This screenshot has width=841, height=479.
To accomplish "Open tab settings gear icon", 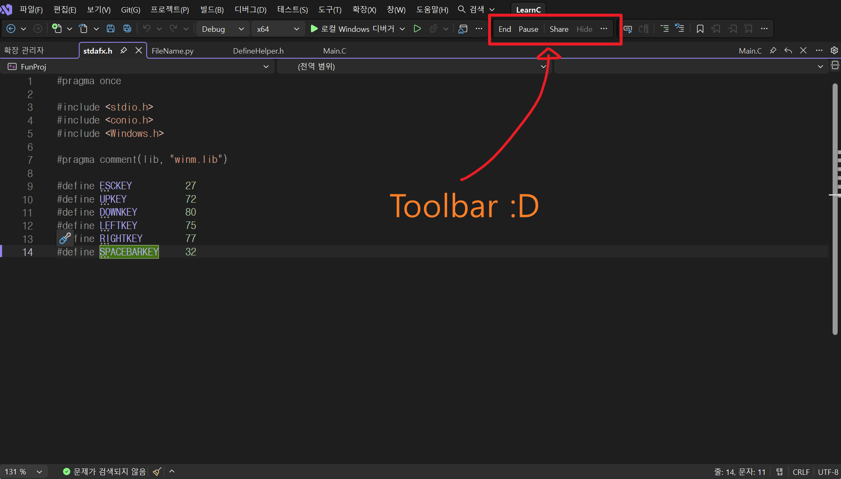I will coord(834,51).
